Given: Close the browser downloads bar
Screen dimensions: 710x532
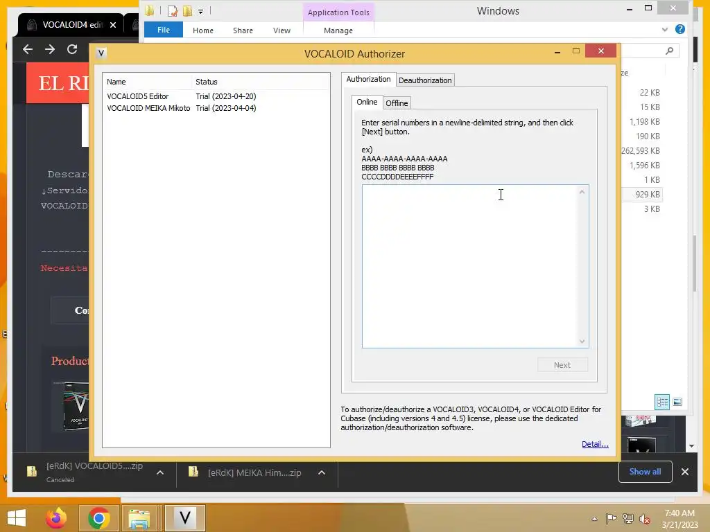Looking at the screenshot, I should tap(684, 472).
